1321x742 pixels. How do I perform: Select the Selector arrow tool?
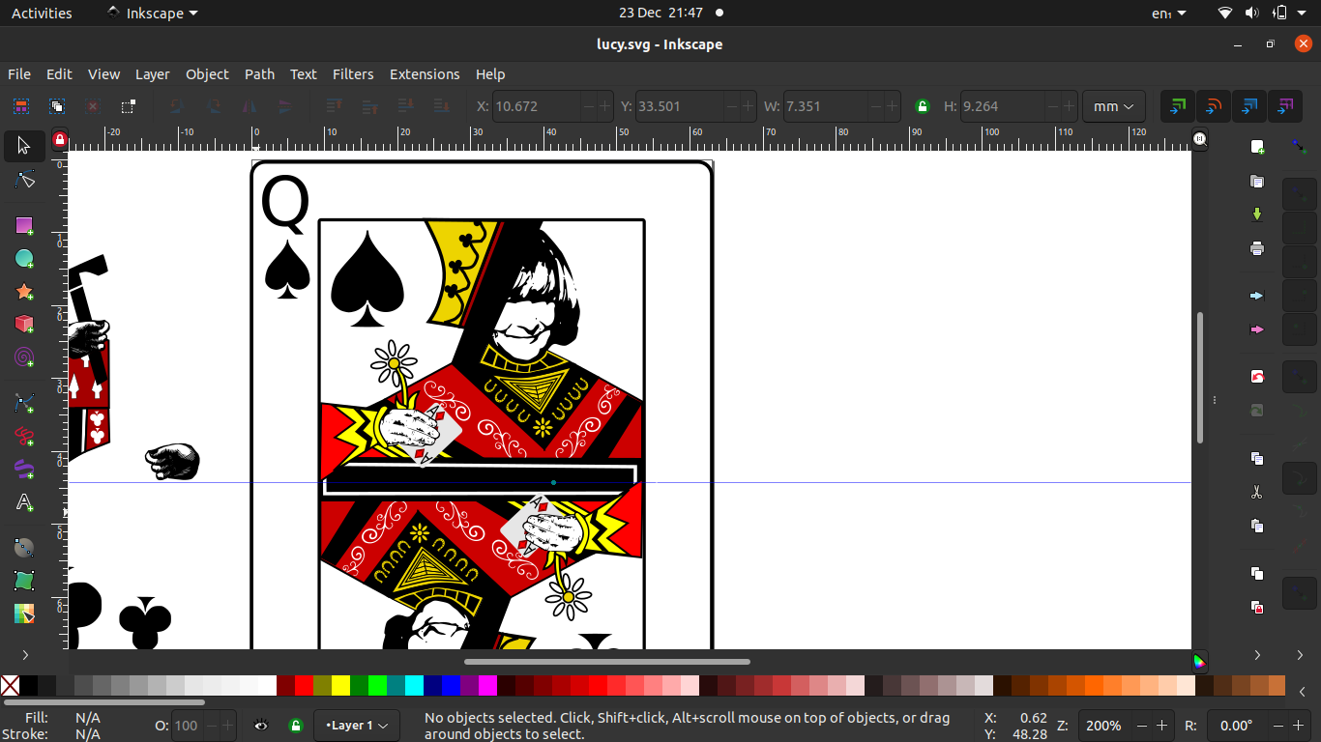[x=24, y=146]
